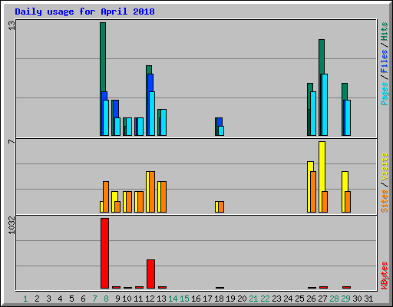Click the orange Sites bar for day 26

(313, 192)
